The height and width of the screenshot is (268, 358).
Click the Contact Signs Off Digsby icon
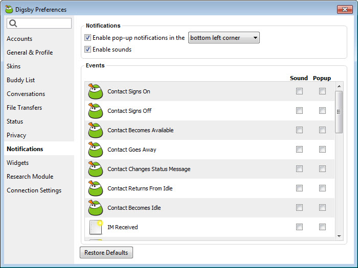[96, 111]
